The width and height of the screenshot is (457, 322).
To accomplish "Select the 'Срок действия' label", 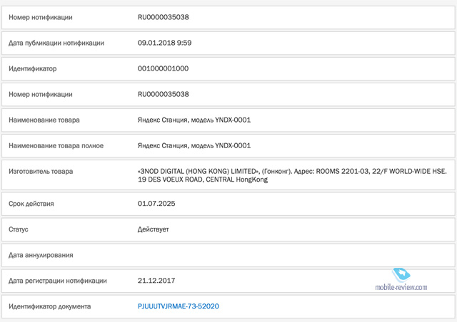I will 31,204.
